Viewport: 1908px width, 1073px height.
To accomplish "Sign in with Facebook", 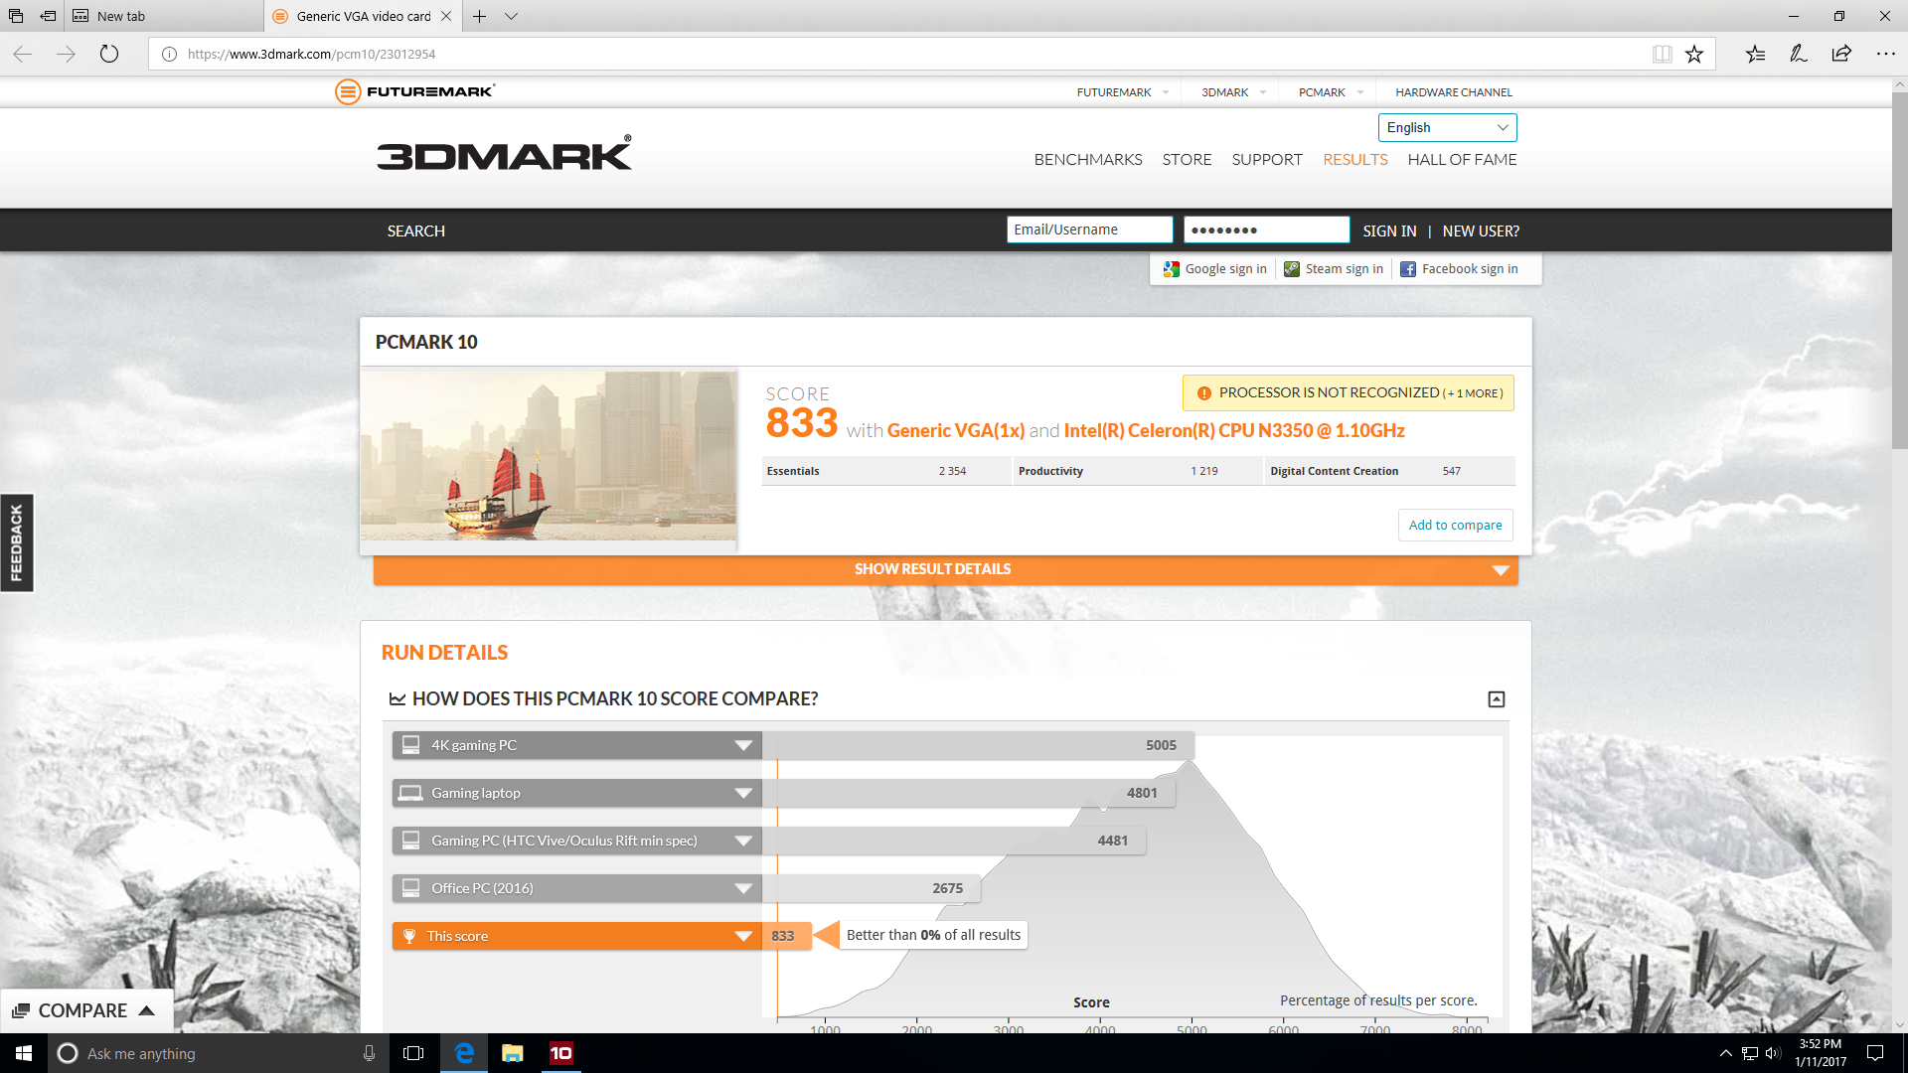I will (1460, 268).
